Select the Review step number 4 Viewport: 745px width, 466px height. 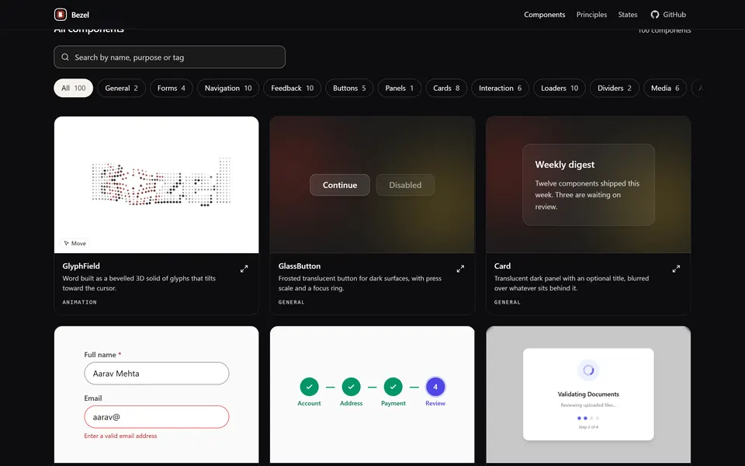tap(435, 387)
